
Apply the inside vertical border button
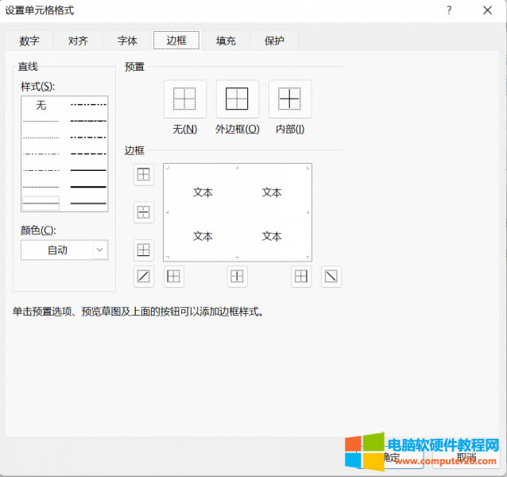click(237, 277)
